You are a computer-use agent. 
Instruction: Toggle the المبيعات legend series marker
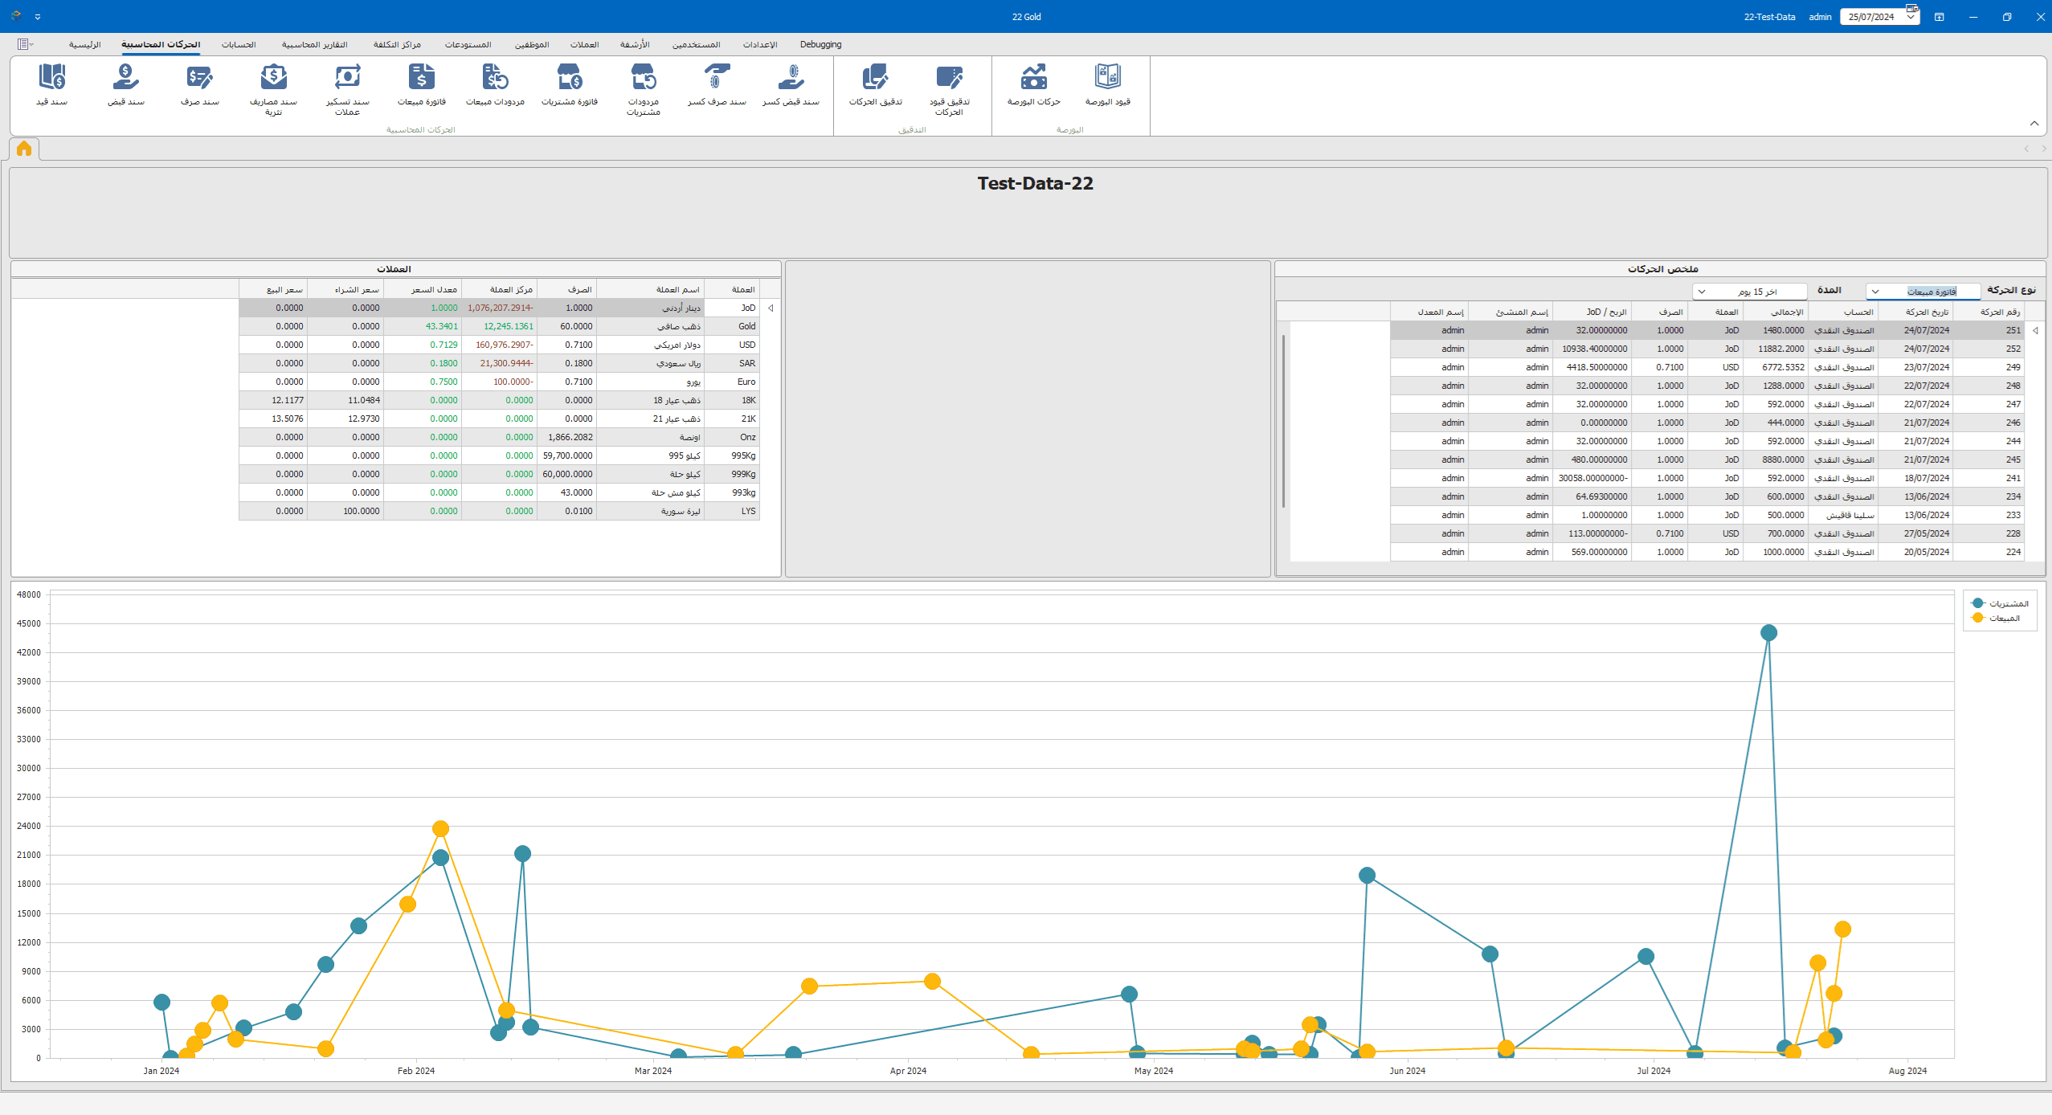pos(1978,618)
